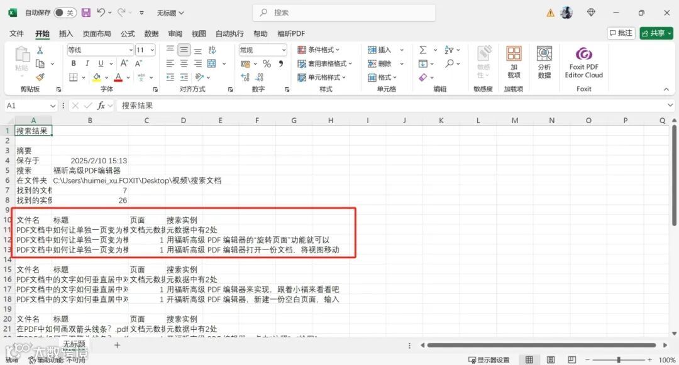Click the Undo arrow icon
679x365 pixels.
click(x=101, y=13)
